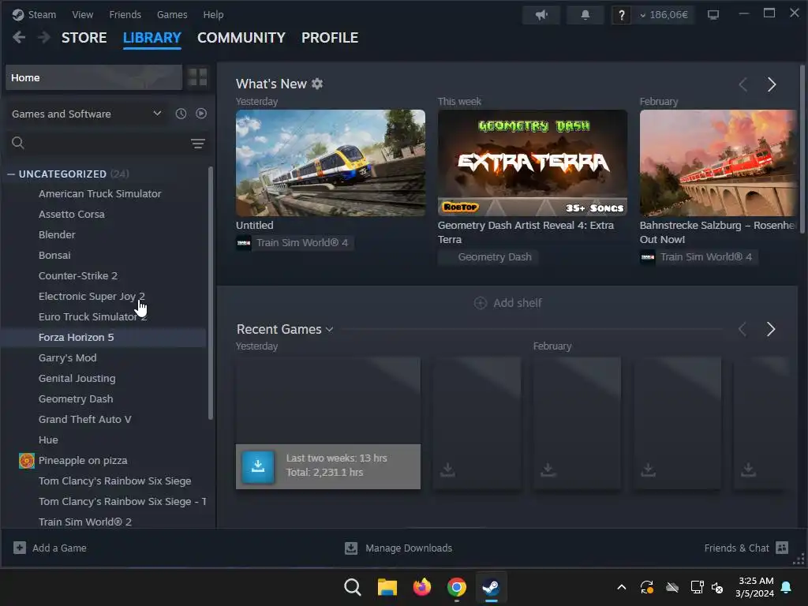Select Hue in library list
Image resolution: width=808 pixels, height=606 pixels.
[x=48, y=440]
